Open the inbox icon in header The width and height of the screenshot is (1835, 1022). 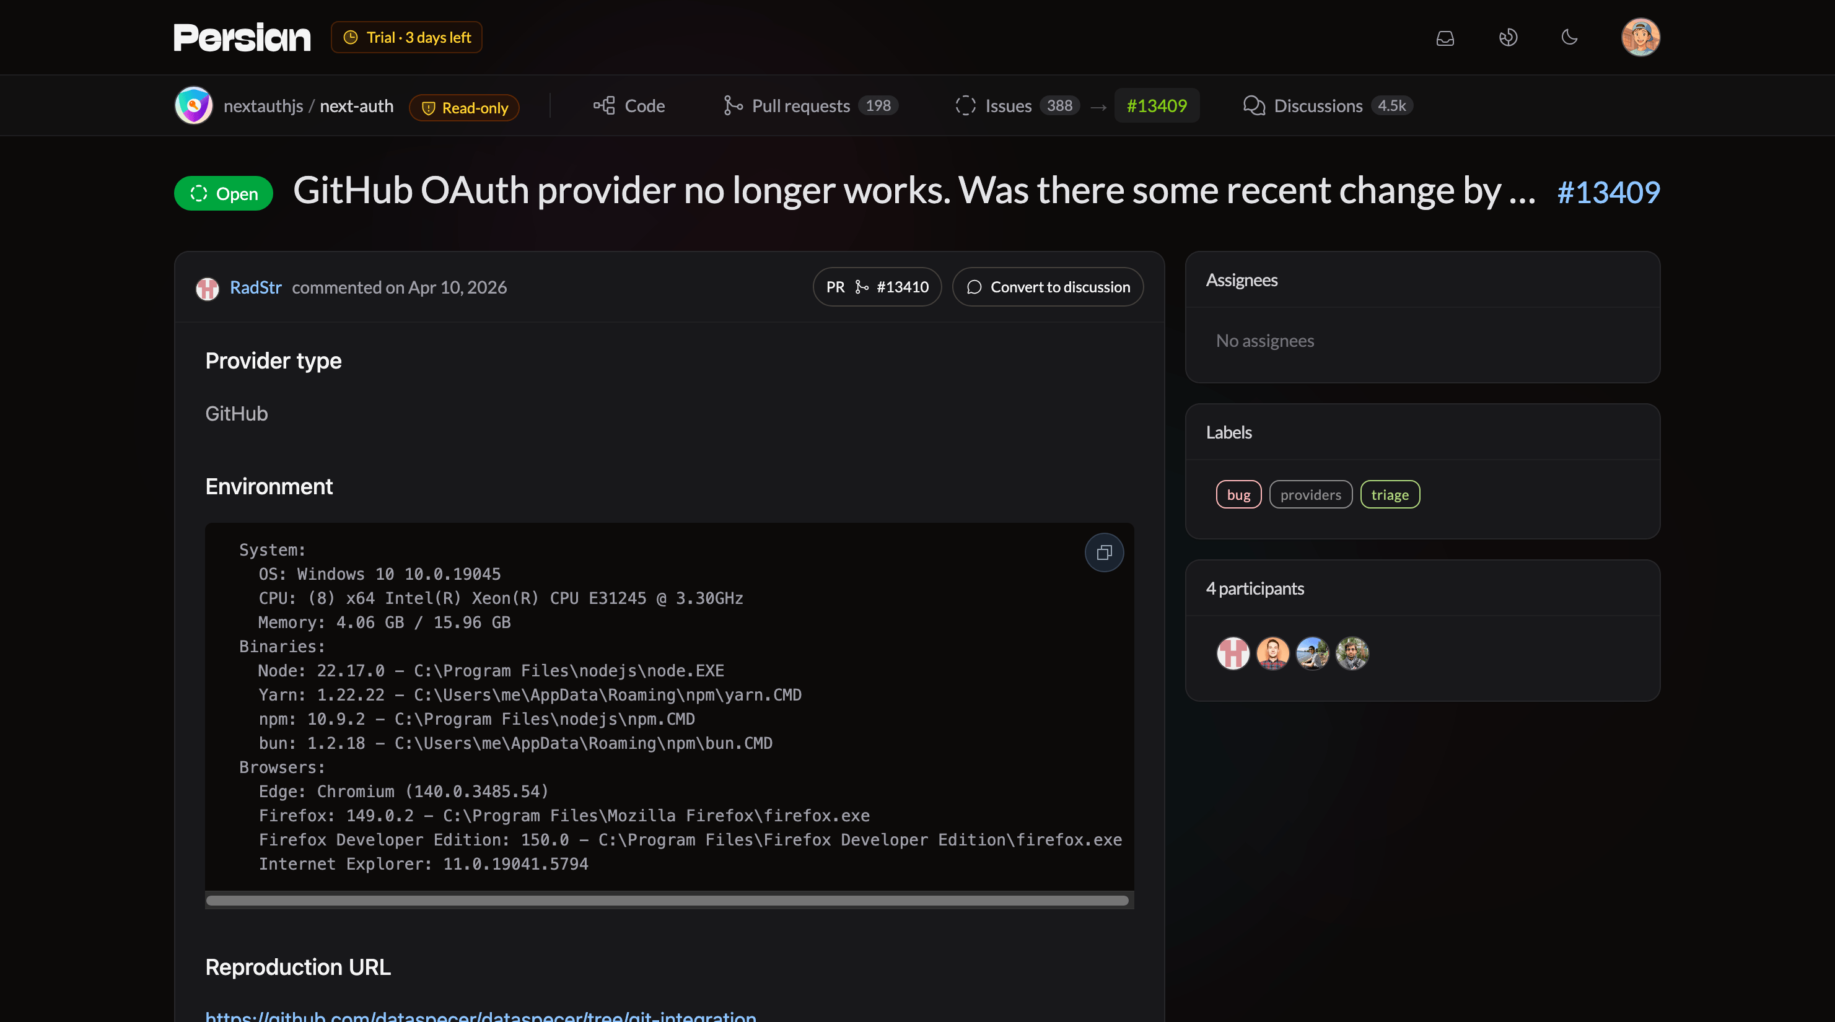pyautogui.click(x=1445, y=38)
